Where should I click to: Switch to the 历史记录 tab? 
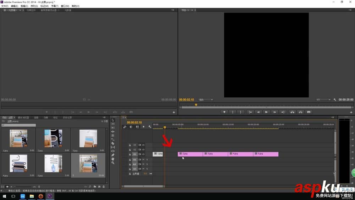pyautogui.click(x=67, y=117)
